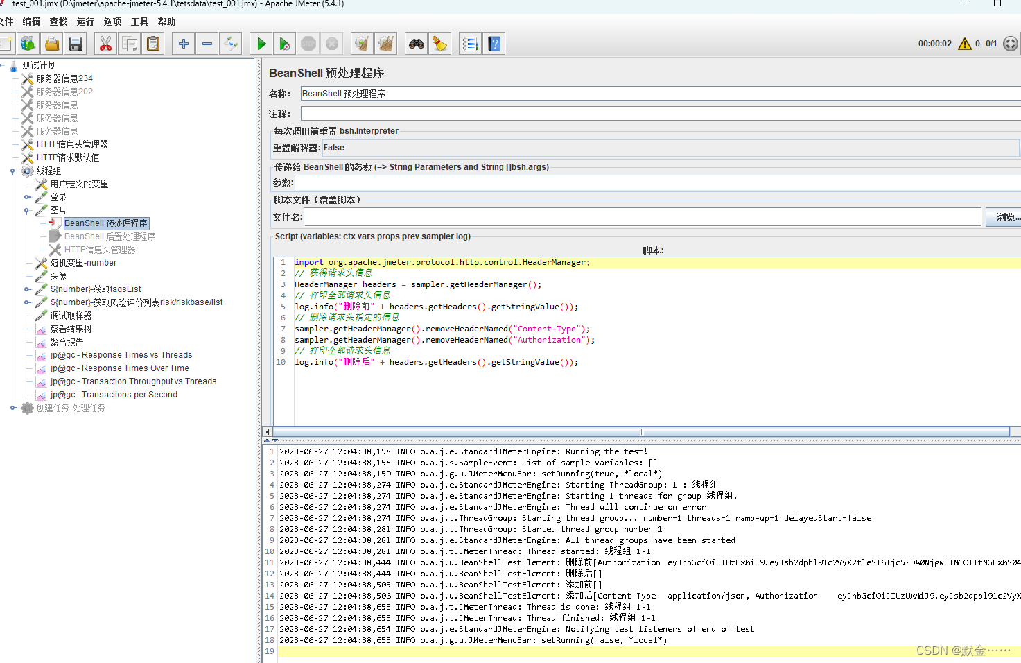Select 头像 sampler in the tree
This screenshot has height=663, width=1021.
pos(58,276)
